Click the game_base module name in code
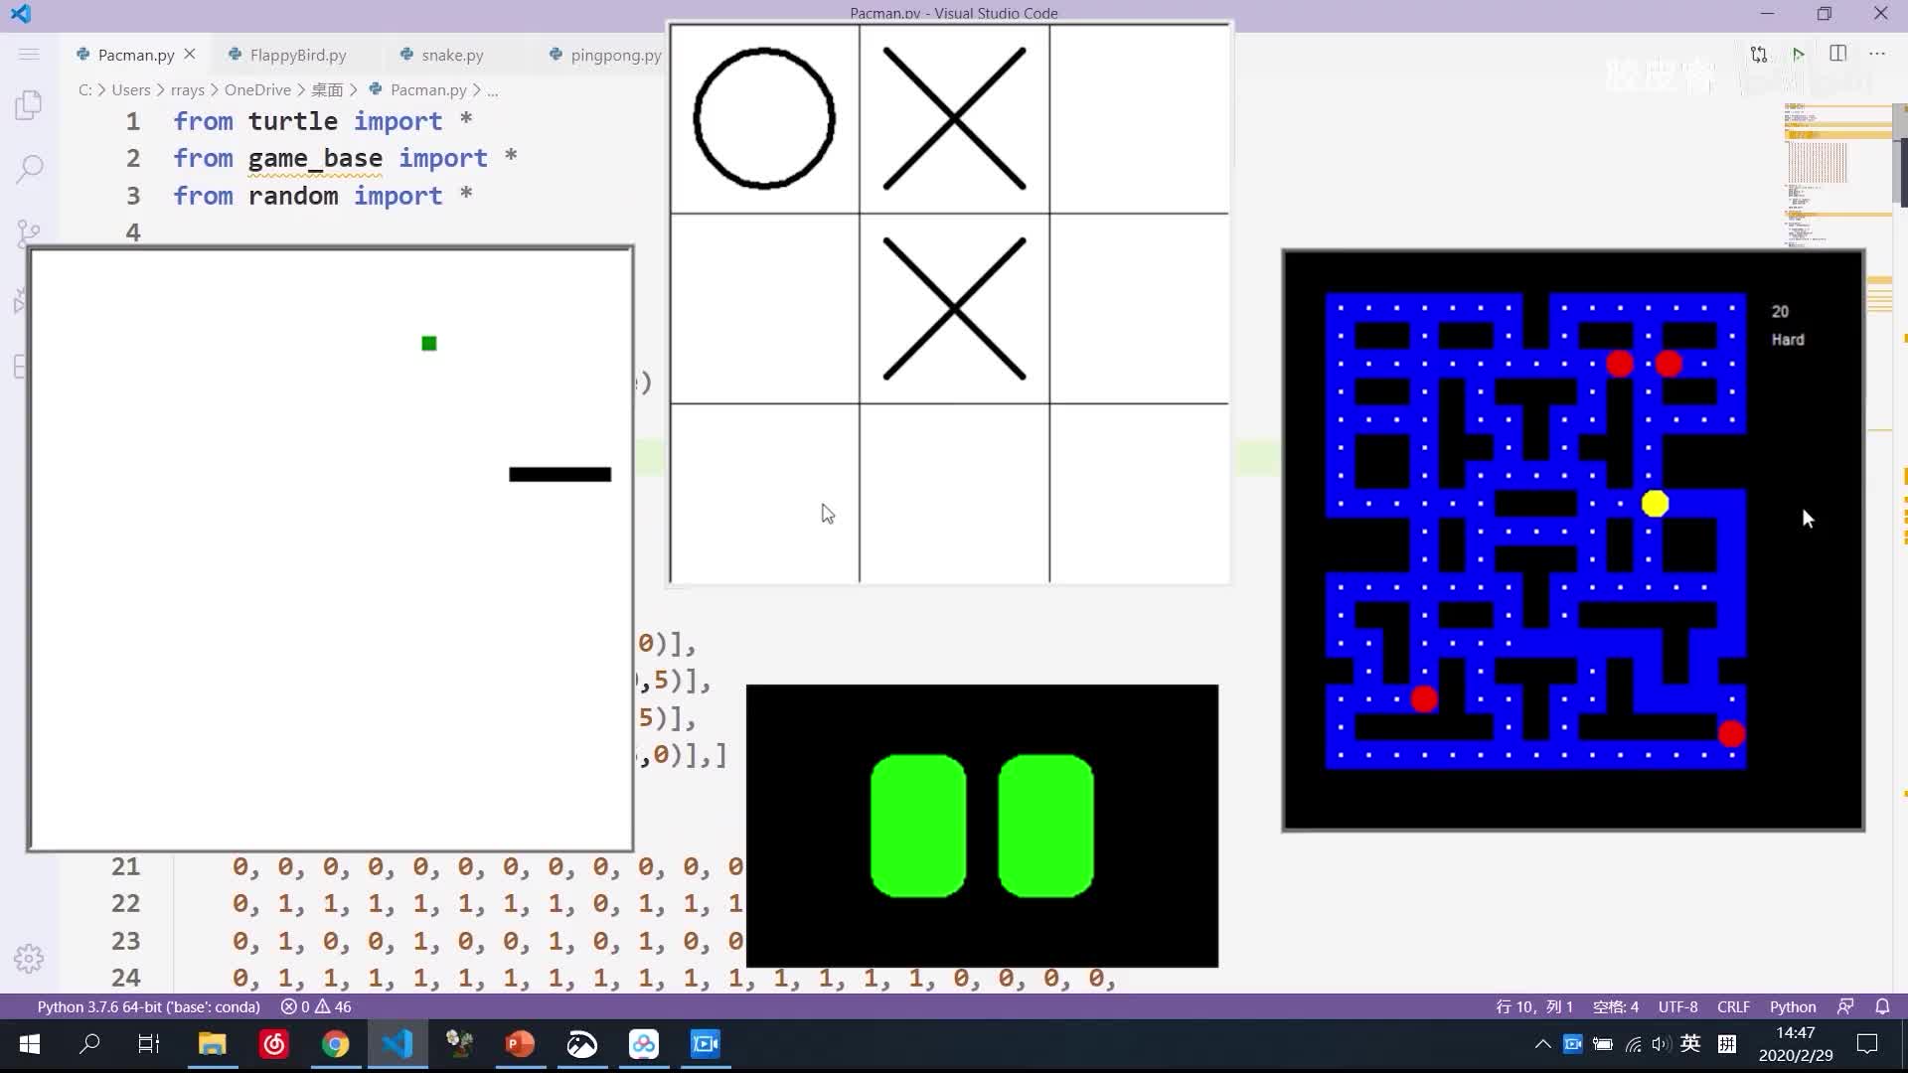Image resolution: width=1908 pixels, height=1073 pixels. coord(315,158)
